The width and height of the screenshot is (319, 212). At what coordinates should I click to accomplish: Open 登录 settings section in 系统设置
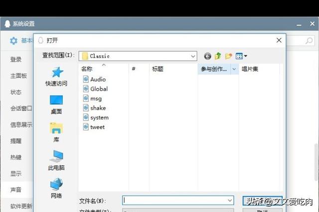coord(16,60)
